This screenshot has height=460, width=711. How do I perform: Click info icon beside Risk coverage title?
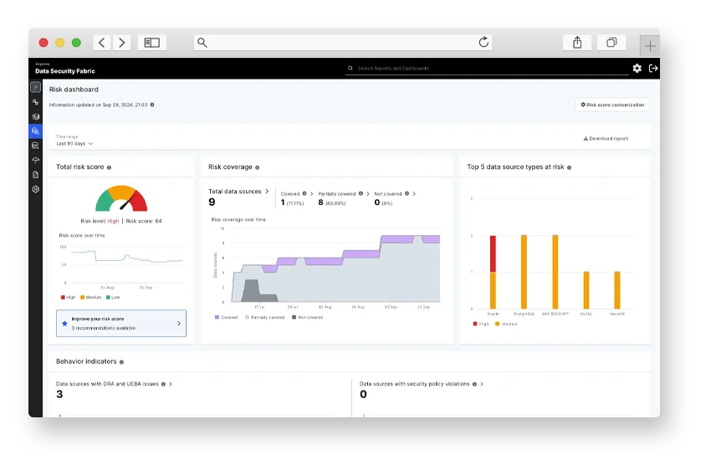click(257, 167)
